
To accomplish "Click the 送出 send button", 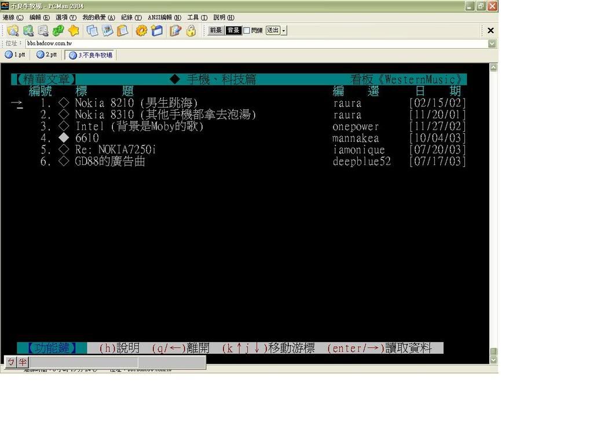I will (273, 31).
